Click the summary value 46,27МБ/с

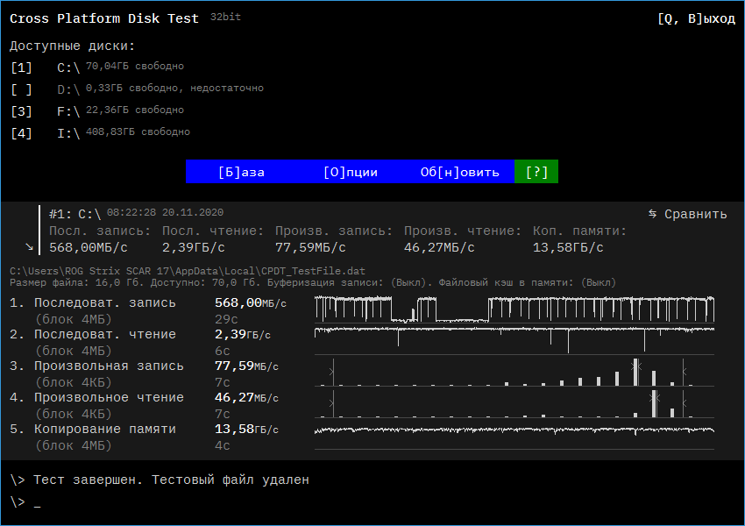pos(439,247)
